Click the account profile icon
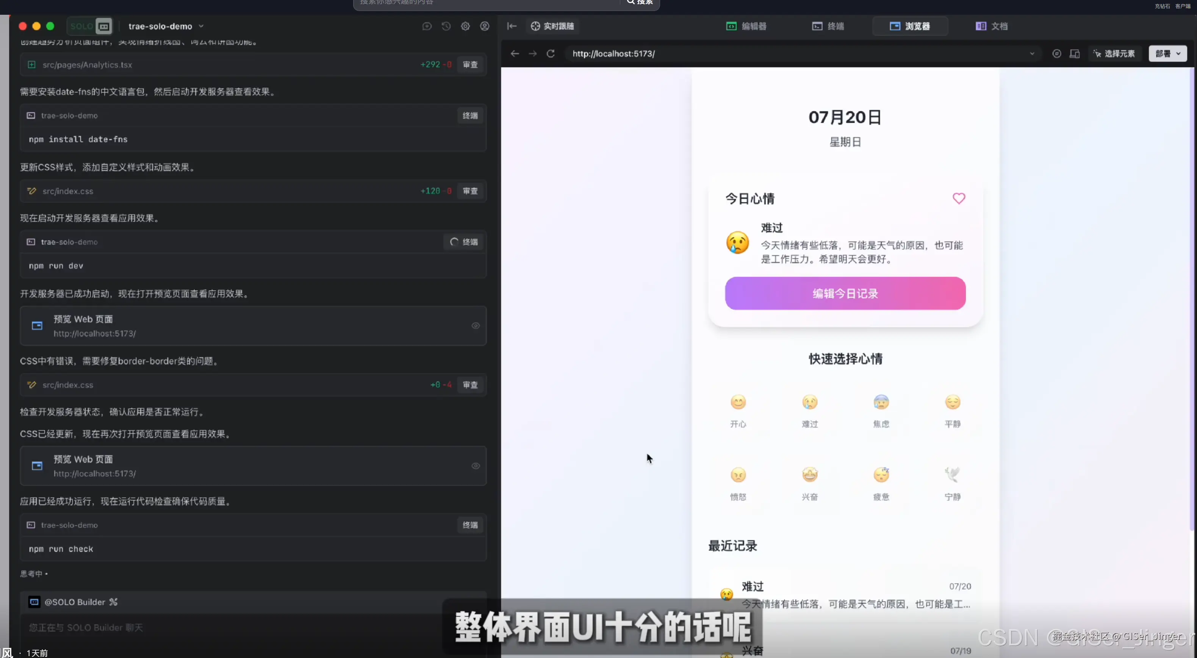Screen dimensions: 1197x658 point(485,26)
